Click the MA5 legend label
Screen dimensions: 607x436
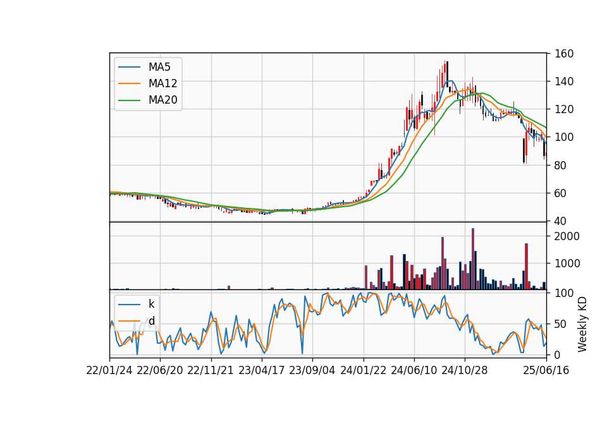[159, 67]
